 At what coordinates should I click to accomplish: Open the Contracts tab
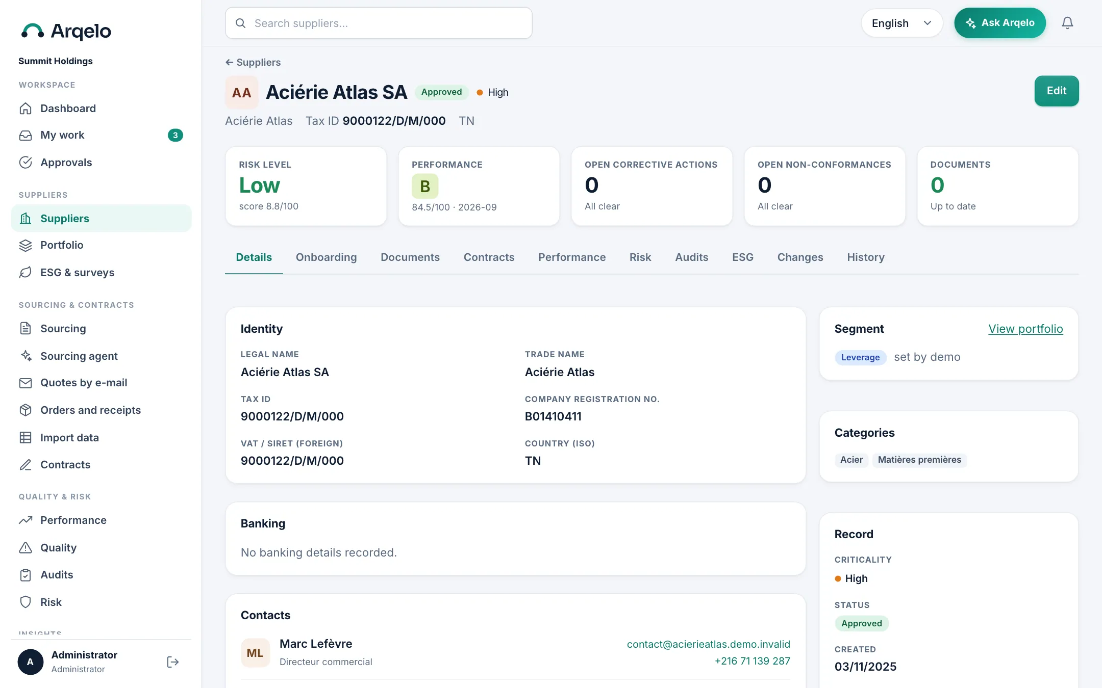coord(489,257)
